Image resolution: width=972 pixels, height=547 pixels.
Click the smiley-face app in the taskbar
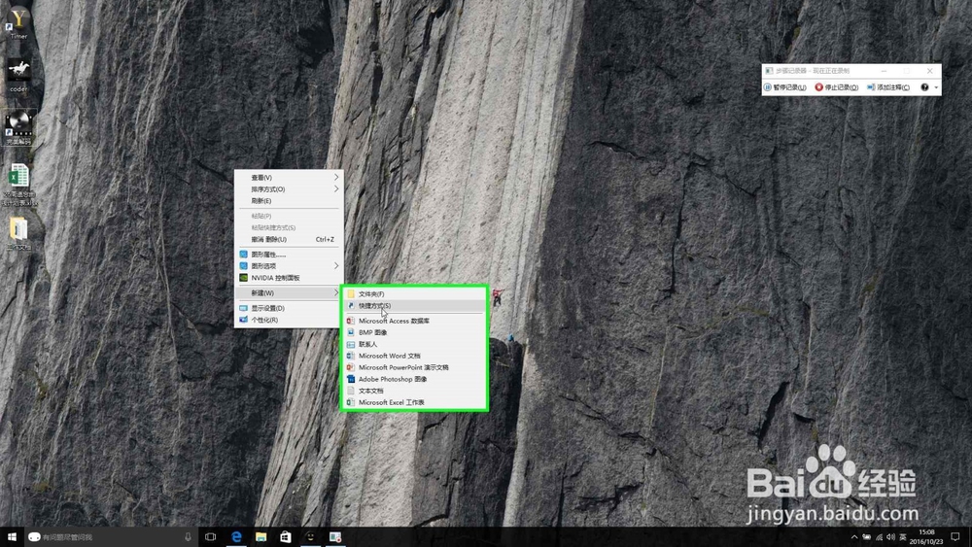[x=310, y=537]
